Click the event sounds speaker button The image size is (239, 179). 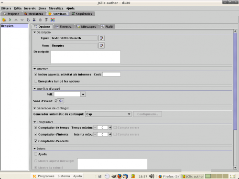pyautogui.click(x=61, y=101)
